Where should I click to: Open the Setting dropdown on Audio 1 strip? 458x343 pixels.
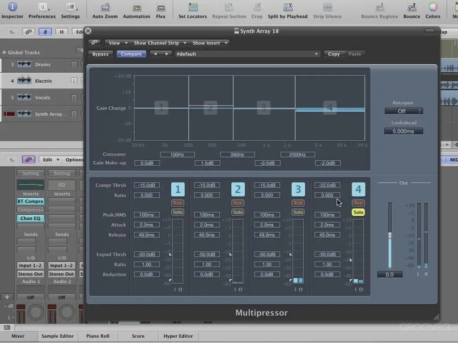tap(30, 173)
